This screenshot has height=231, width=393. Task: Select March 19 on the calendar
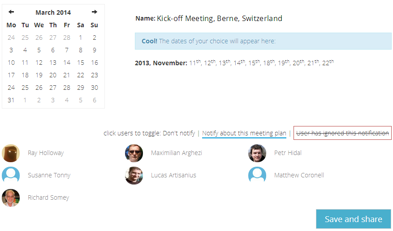pyautogui.click(x=39, y=75)
